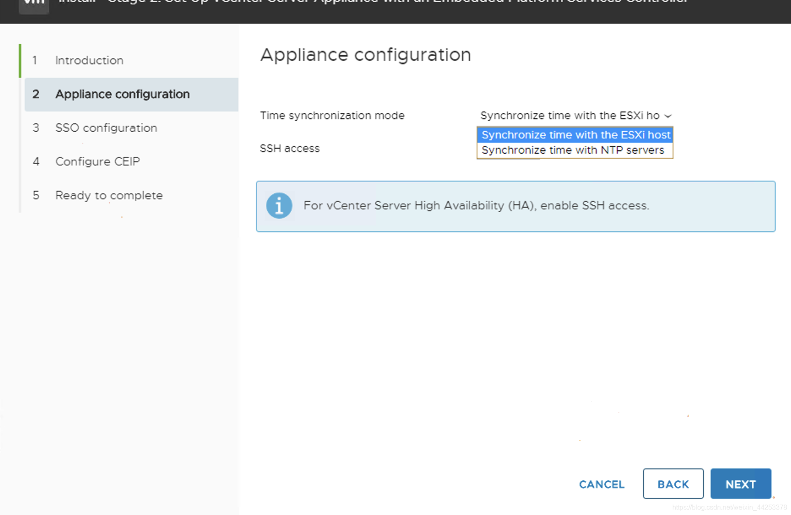Click the NEXT button
The image size is (791, 515).
coord(741,484)
